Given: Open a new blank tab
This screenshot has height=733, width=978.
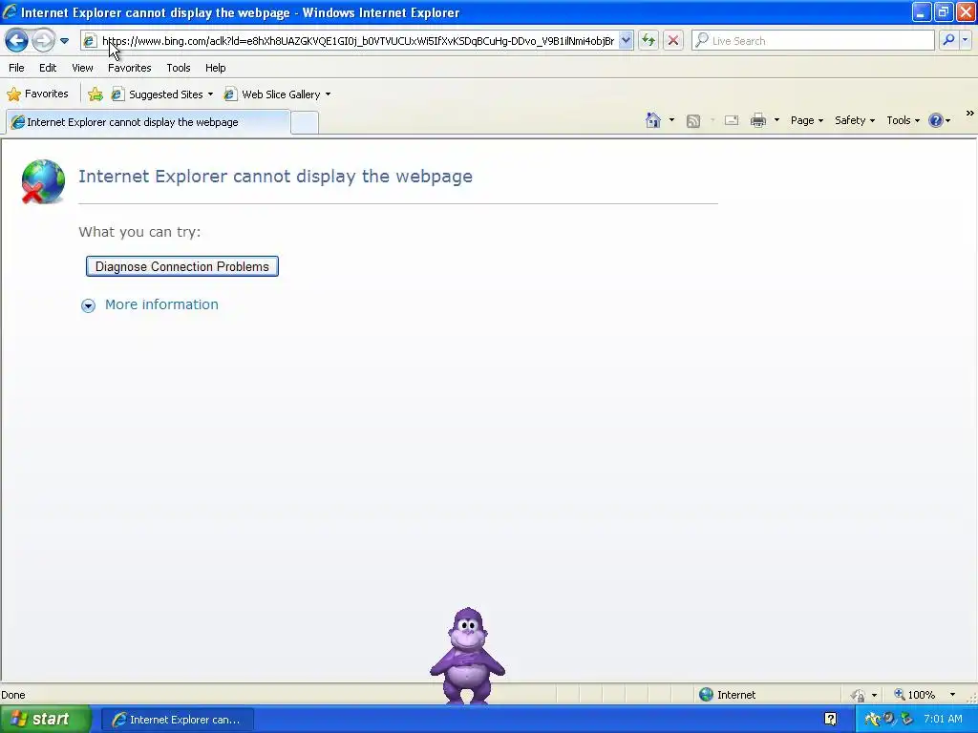Looking at the screenshot, I should tap(305, 123).
